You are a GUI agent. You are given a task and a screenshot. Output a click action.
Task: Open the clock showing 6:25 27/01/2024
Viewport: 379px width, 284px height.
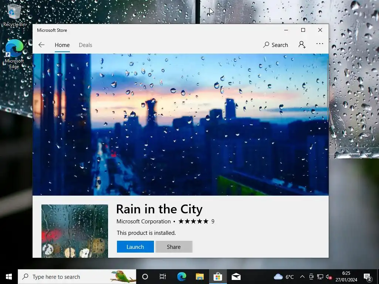pyautogui.click(x=346, y=277)
